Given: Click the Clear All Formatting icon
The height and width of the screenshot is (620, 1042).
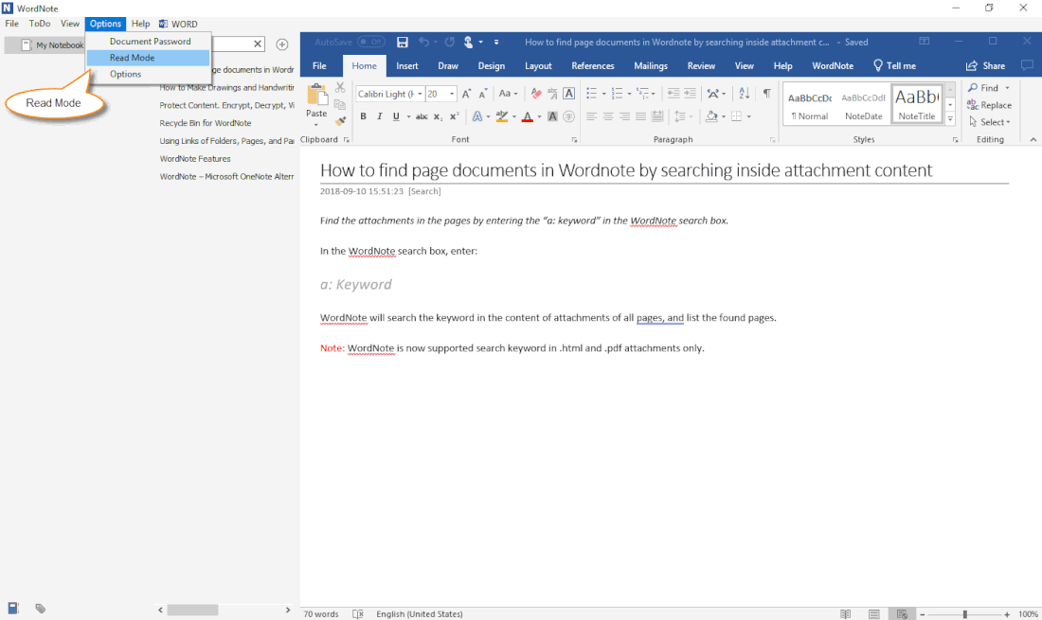Looking at the screenshot, I should pos(536,94).
